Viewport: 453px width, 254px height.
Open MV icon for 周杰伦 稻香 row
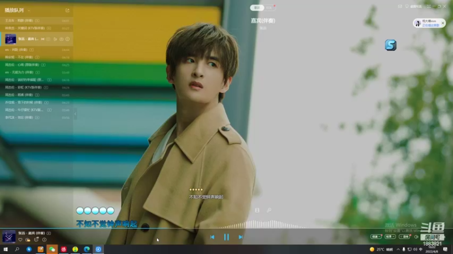tap(37, 95)
